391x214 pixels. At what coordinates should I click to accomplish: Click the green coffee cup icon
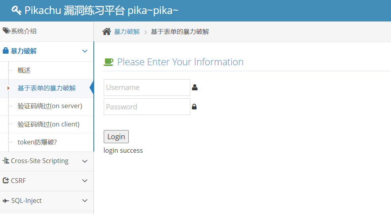[x=108, y=62]
